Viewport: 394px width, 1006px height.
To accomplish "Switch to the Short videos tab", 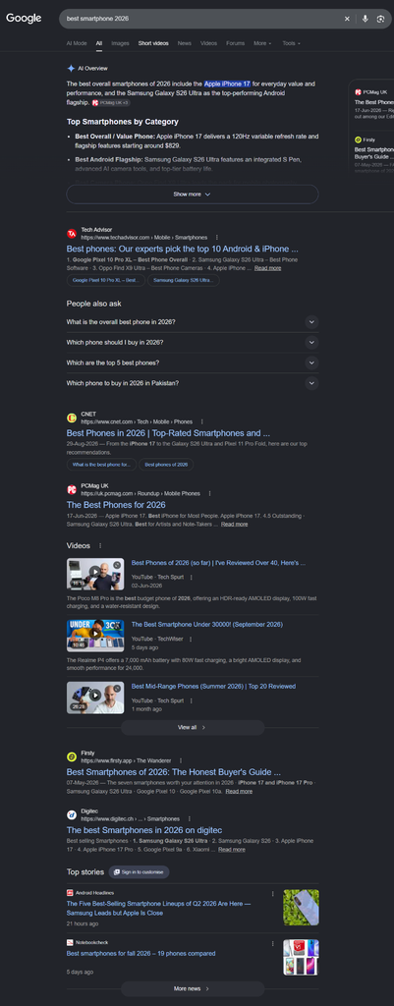I will pyautogui.click(x=153, y=43).
